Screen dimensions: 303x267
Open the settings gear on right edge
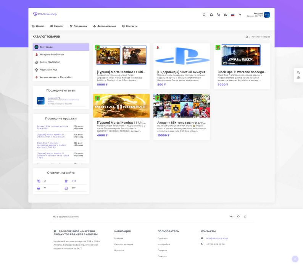[298, 77]
